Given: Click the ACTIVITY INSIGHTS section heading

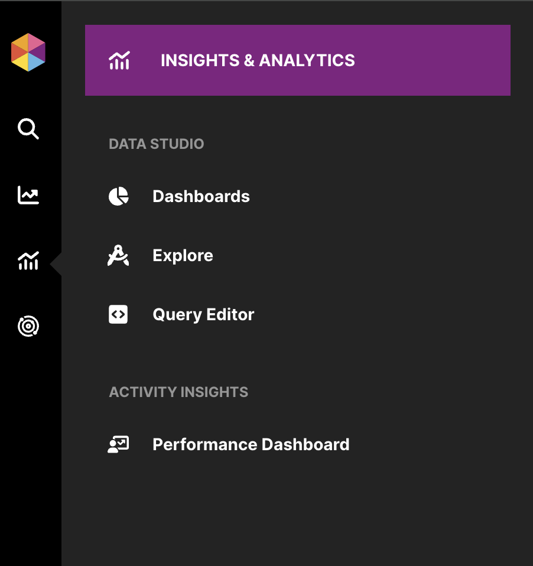Looking at the screenshot, I should coord(178,392).
